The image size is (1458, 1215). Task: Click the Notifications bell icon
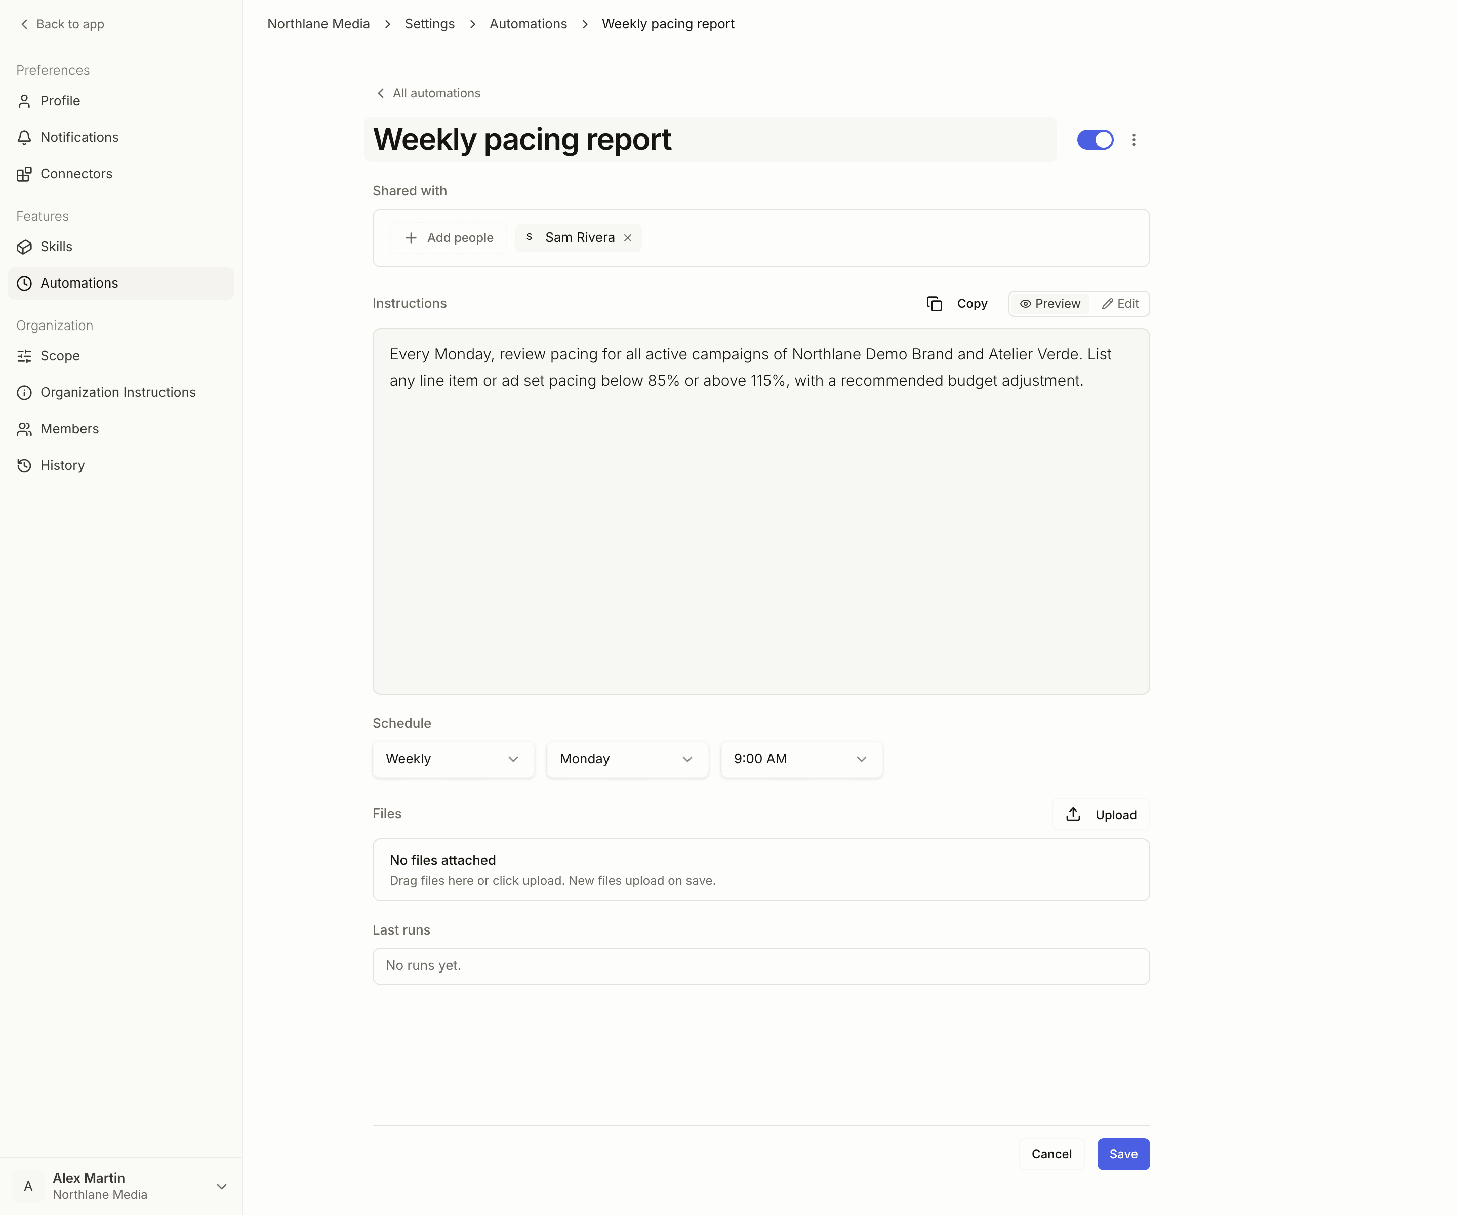click(24, 138)
